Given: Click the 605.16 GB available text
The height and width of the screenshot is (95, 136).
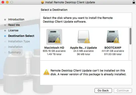Looking at the screenshot, I should coord(54,51).
